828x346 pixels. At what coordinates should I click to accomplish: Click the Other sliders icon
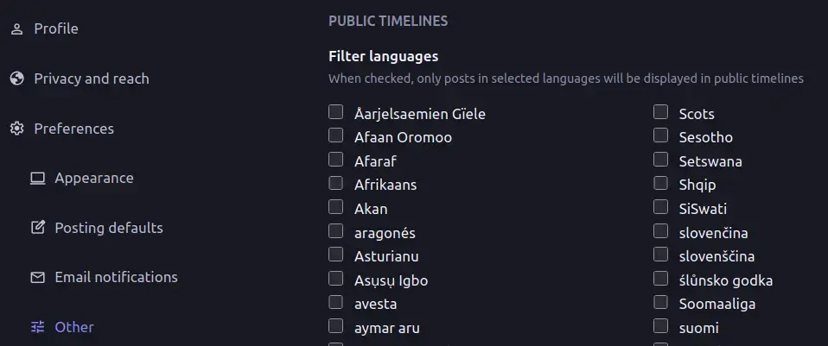pos(37,327)
